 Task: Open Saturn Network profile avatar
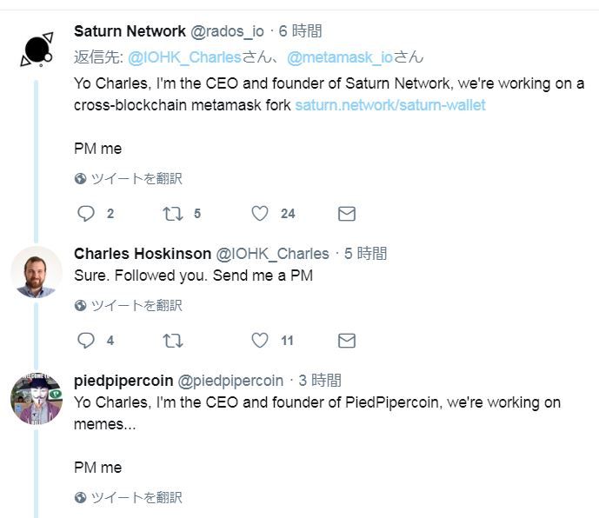point(36,50)
